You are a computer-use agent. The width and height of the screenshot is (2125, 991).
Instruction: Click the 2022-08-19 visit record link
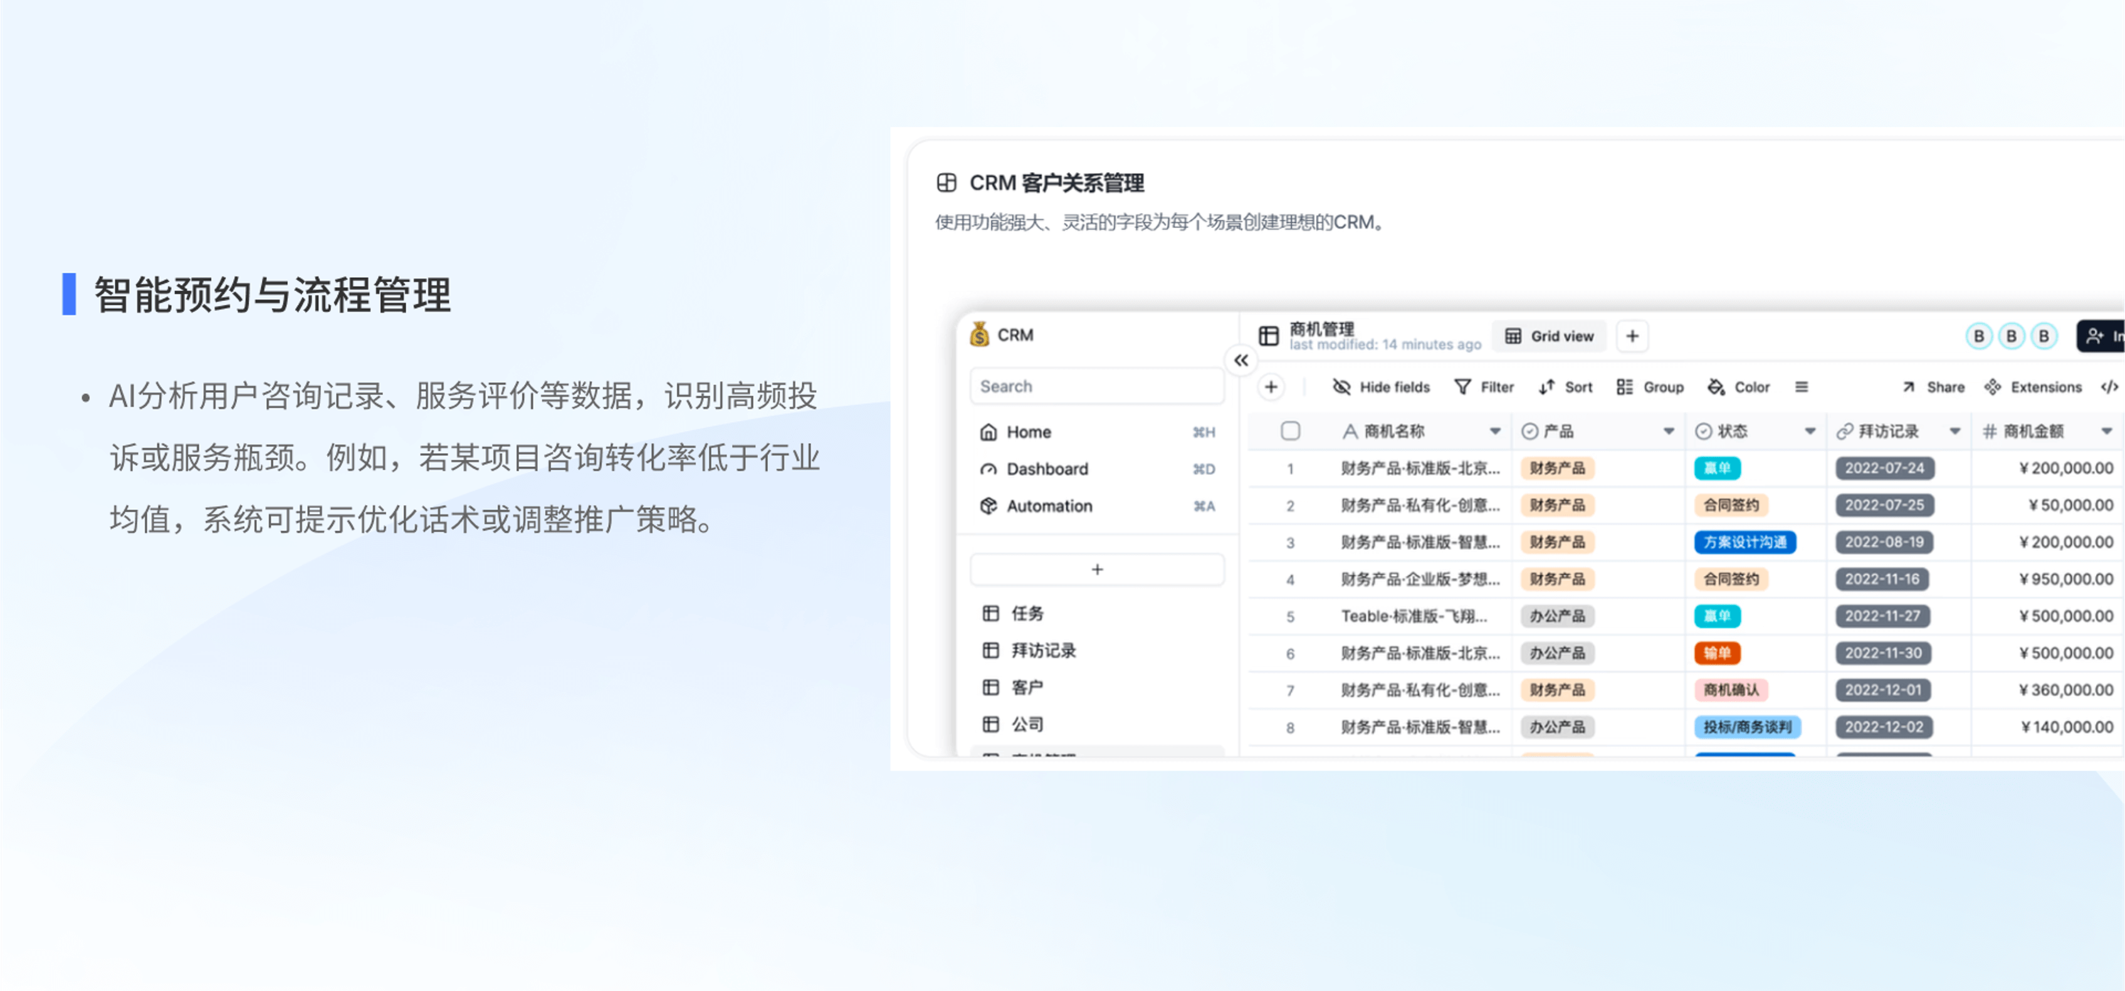[x=1884, y=543]
